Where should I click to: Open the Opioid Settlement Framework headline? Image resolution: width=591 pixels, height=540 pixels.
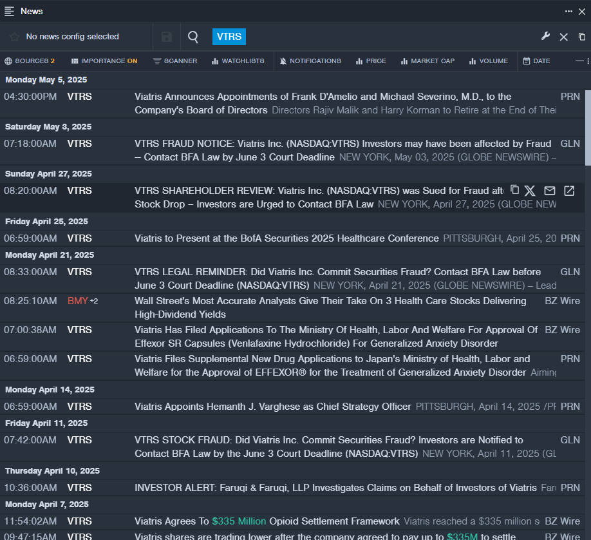point(267,521)
